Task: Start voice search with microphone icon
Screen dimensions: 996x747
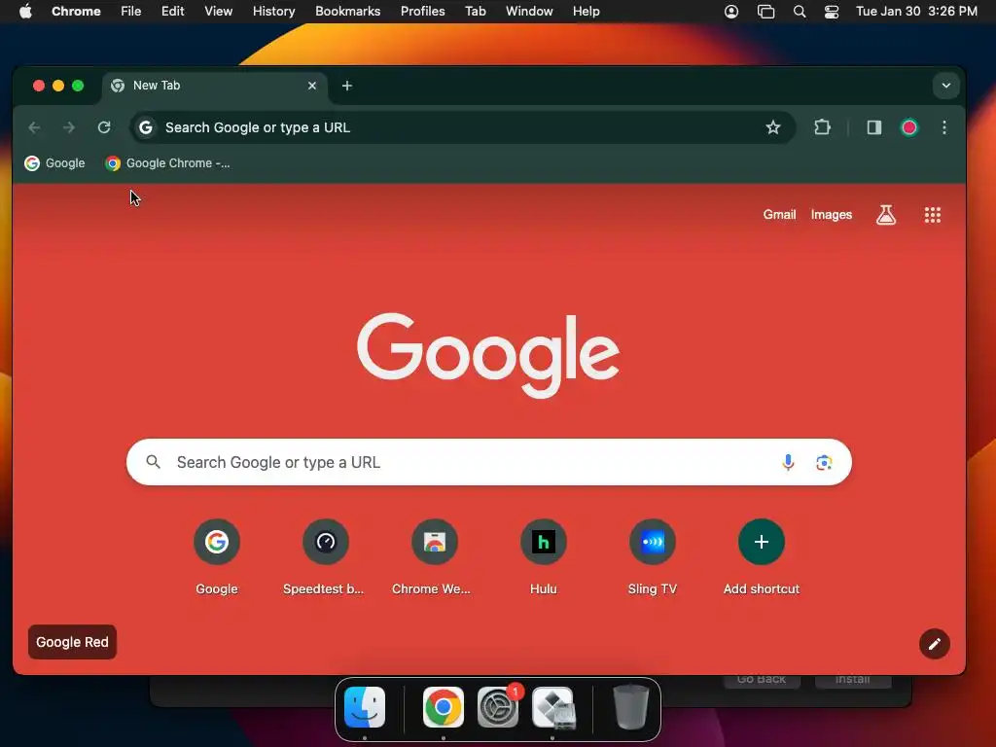Action: tap(788, 462)
